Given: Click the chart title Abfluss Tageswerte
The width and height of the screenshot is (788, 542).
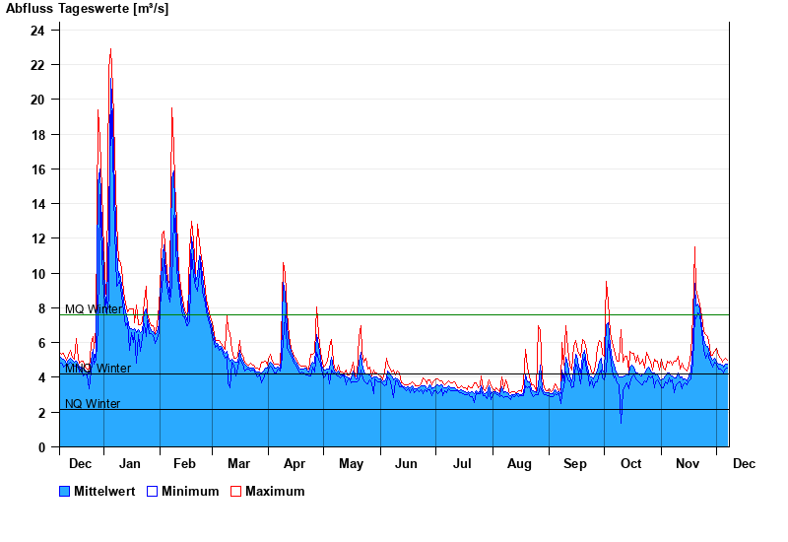Looking at the screenshot, I should point(87,9).
